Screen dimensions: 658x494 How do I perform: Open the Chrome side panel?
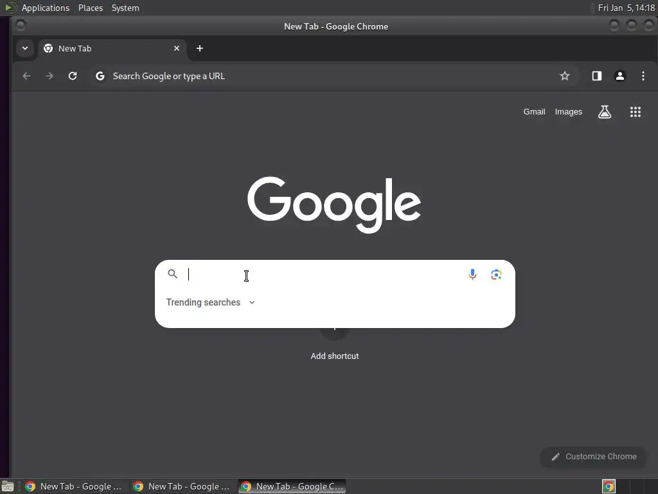pyautogui.click(x=597, y=76)
